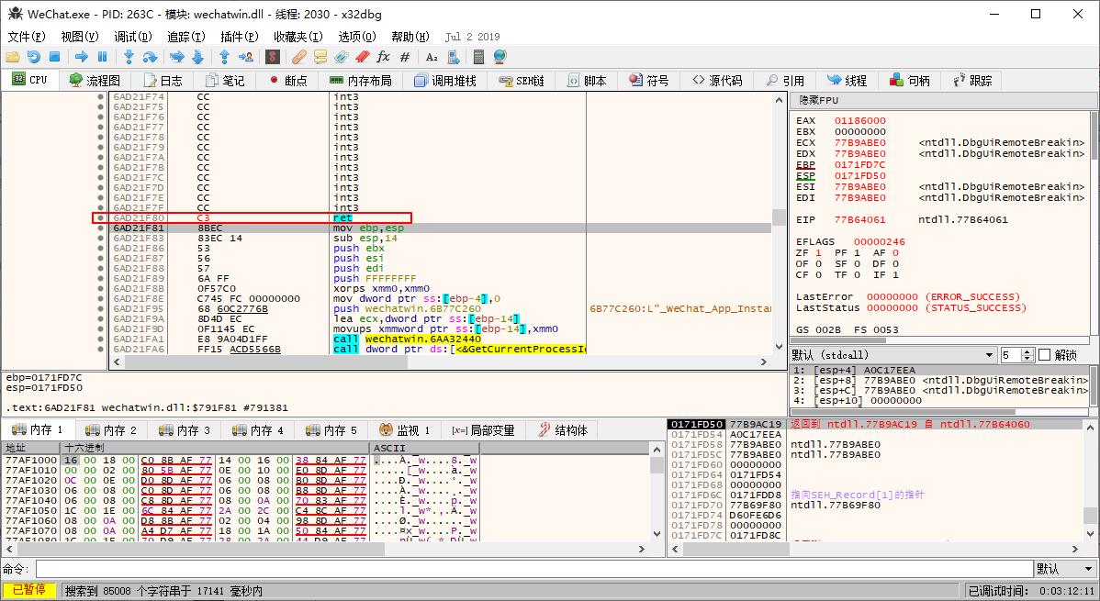The width and height of the screenshot is (1100, 601).
Task: Open the 调试(D) menu
Action: coord(132,37)
